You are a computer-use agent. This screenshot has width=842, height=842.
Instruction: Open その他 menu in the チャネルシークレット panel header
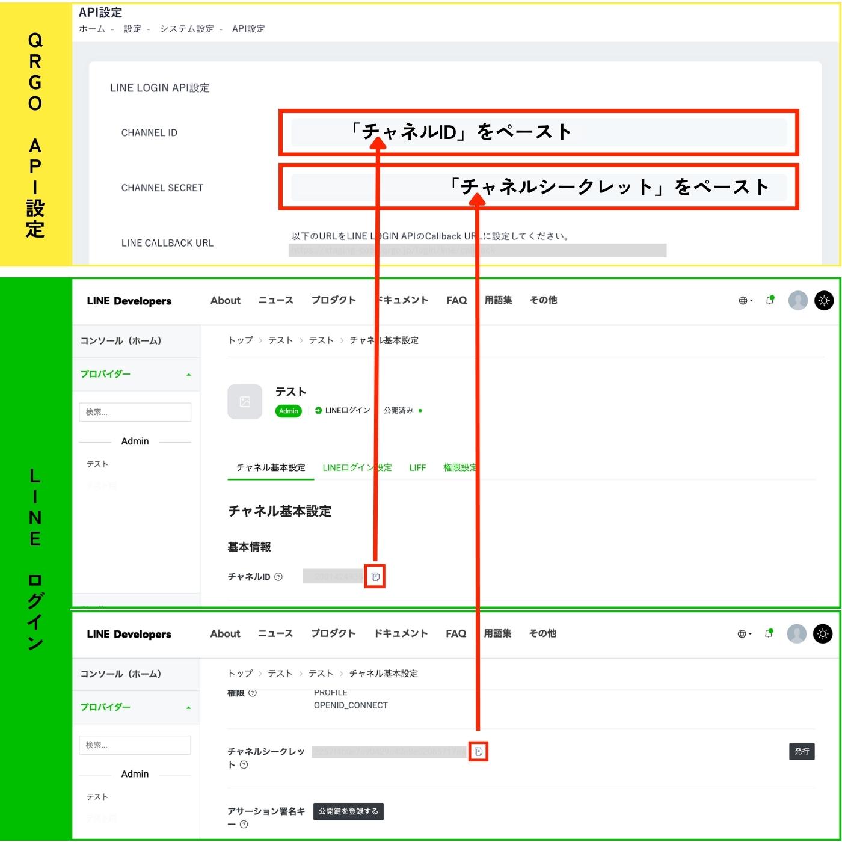pyautogui.click(x=542, y=633)
